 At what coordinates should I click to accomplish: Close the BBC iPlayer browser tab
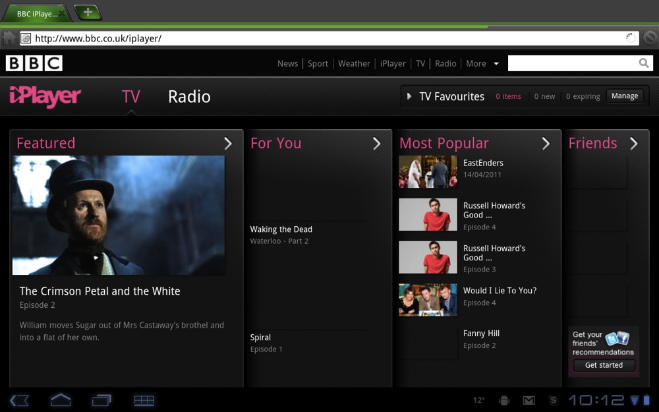pyautogui.click(x=62, y=13)
